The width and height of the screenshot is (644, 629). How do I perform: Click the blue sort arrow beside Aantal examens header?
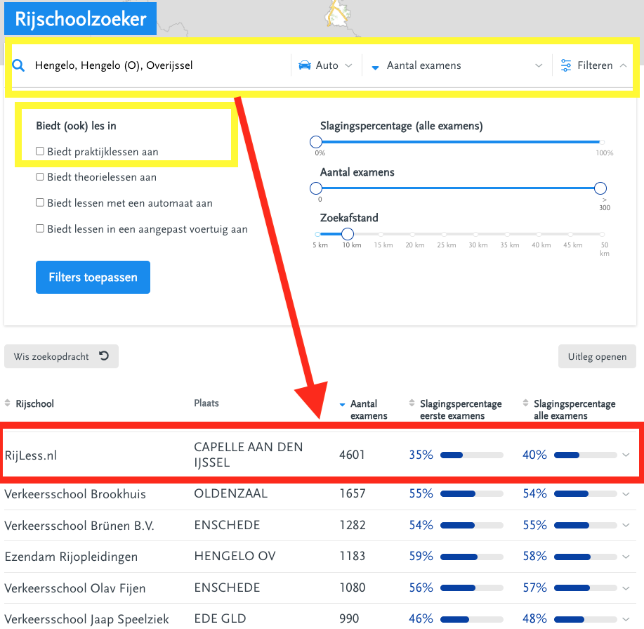[x=342, y=405]
